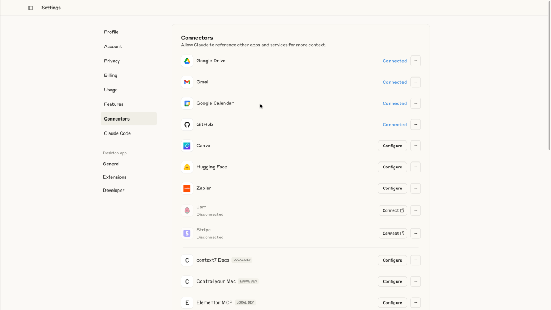Configure the Canva connector

tap(392, 146)
